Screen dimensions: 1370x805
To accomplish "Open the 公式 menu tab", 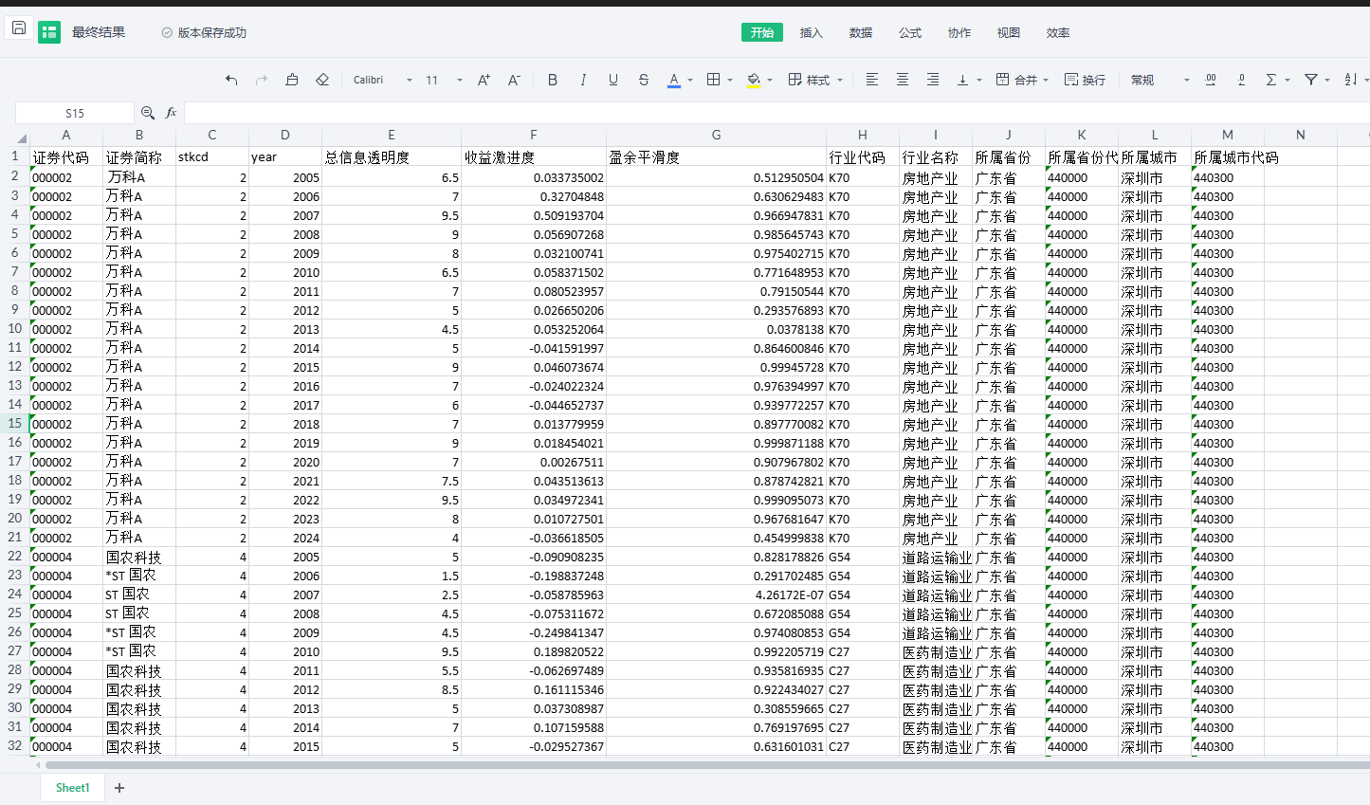I will tap(909, 32).
